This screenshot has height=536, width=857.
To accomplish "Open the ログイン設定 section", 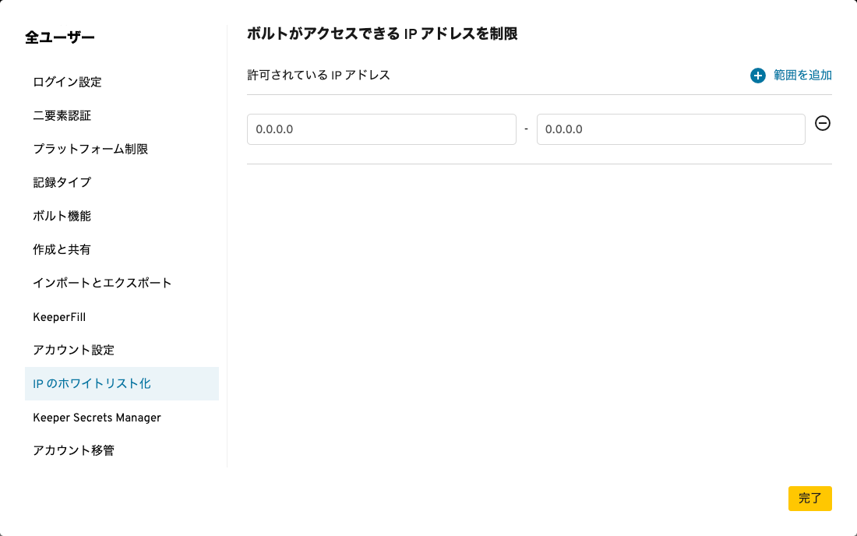I will click(x=67, y=82).
